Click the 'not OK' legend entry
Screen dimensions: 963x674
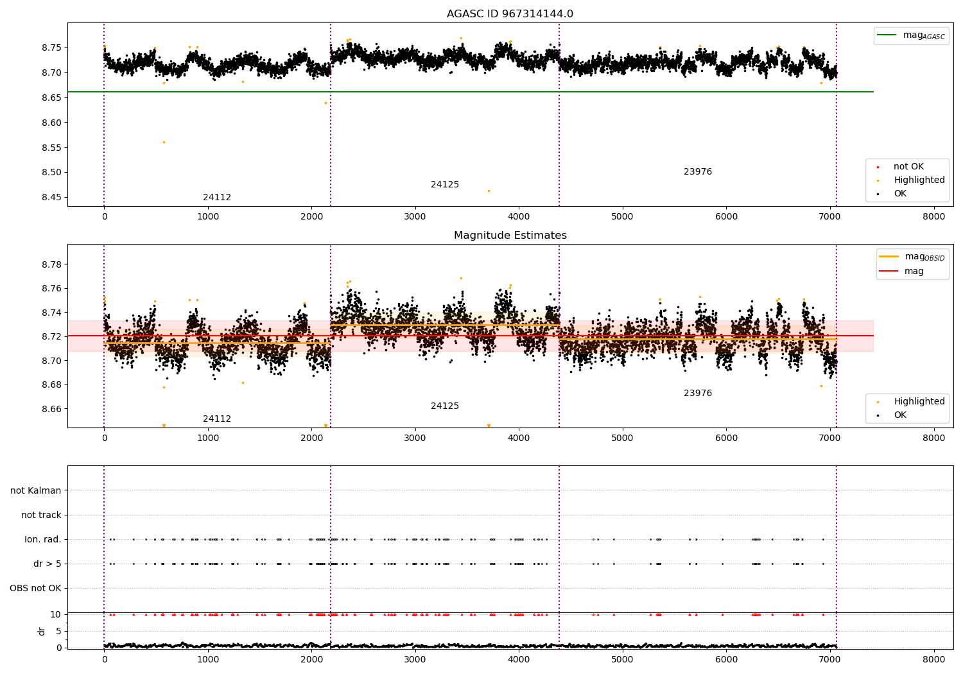tap(908, 167)
